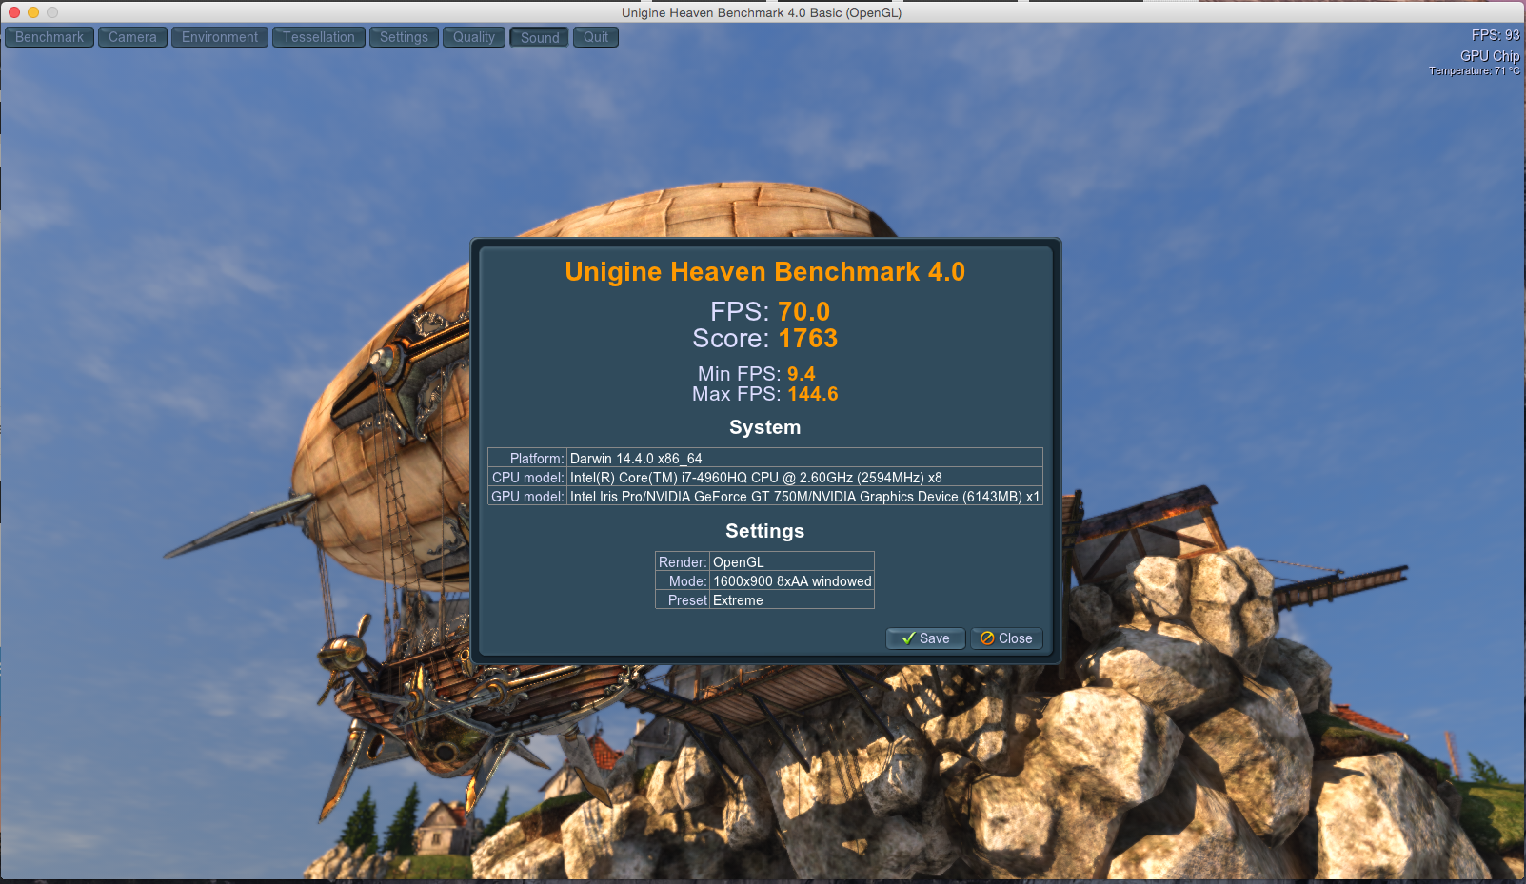Click the Platform: label cell
The height and width of the screenshot is (884, 1526).
click(x=527, y=458)
